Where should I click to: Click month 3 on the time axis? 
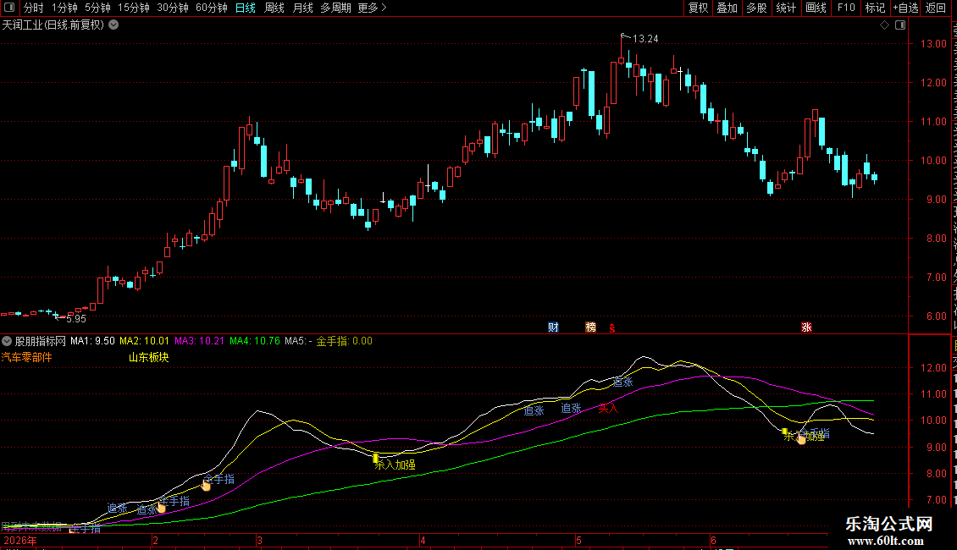[x=259, y=540]
